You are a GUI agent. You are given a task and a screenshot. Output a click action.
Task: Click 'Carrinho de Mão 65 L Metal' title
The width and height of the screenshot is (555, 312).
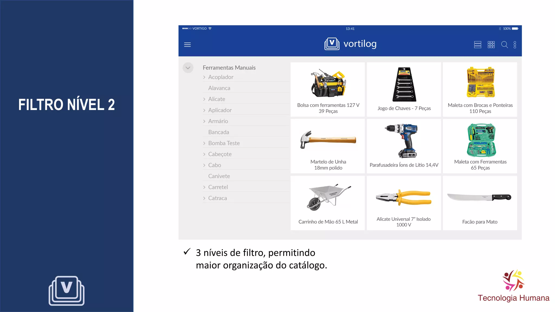[328, 222]
